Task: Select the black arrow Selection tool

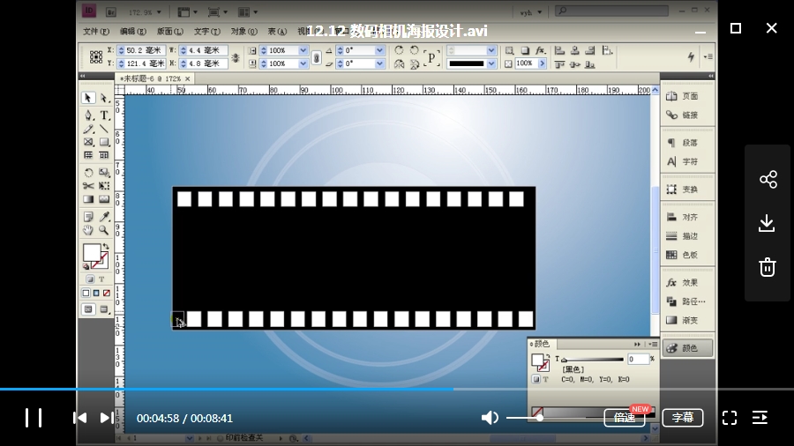Action: pyautogui.click(x=88, y=98)
